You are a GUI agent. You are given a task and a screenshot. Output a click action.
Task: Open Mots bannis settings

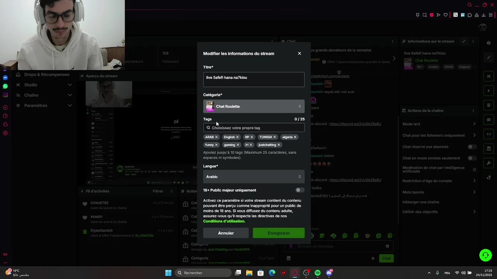(x=439, y=192)
